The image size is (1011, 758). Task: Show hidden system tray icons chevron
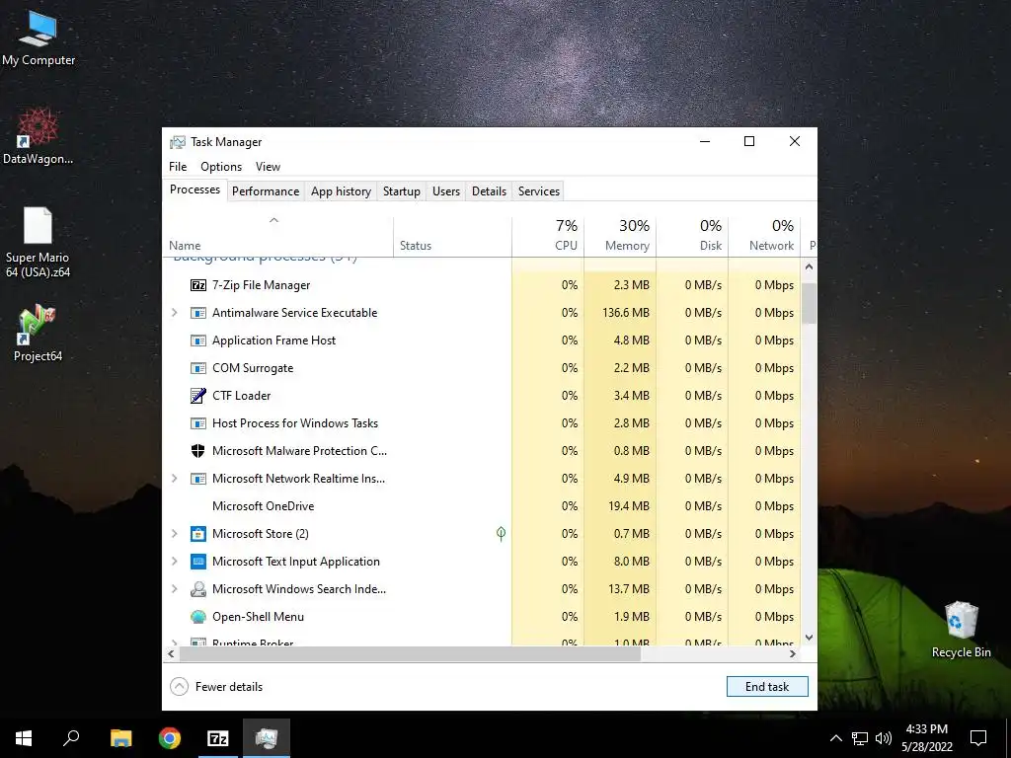(835, 738)
